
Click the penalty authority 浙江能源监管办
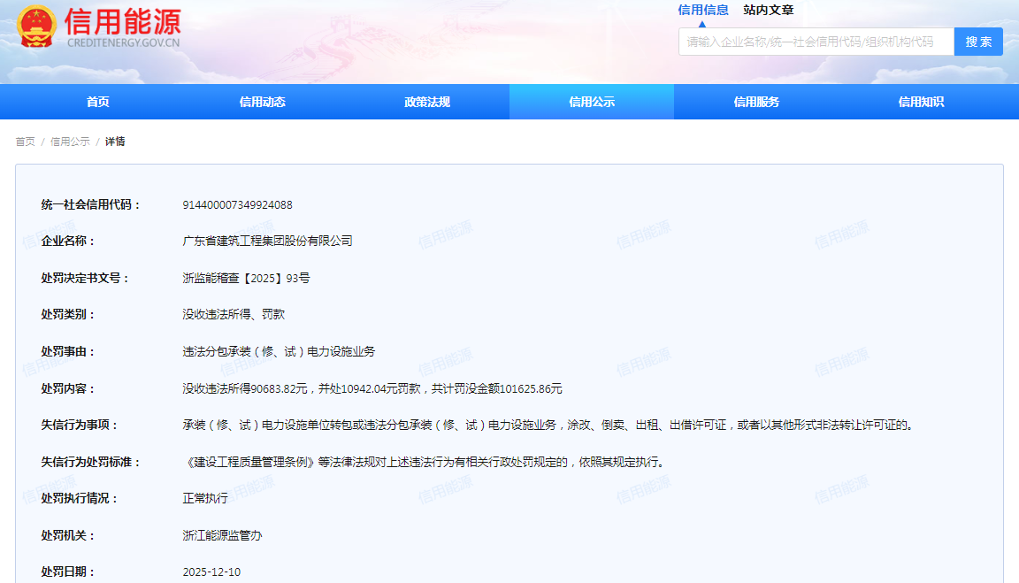coord(222,535)
